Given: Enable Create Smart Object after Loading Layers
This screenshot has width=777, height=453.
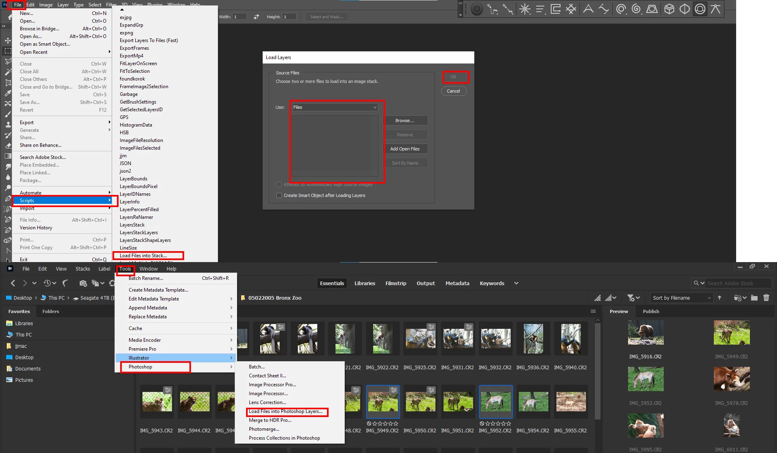Looking at the screenshot, I should point(279,195).
